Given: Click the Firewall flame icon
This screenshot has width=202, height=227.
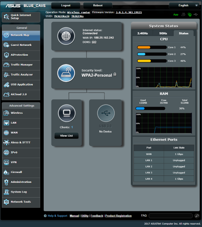Looking at the screenshot, I should [x=6, y=172].
